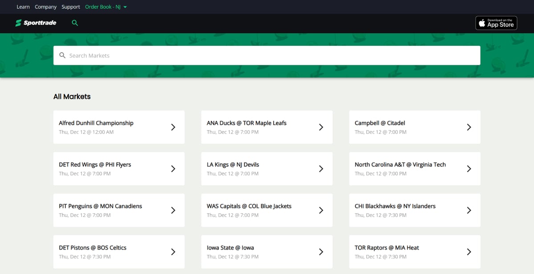Viewport: 534px width, 274px height.
Task: Select DET Pistons @ BOS Celtics title
Action: click(93, 248)
